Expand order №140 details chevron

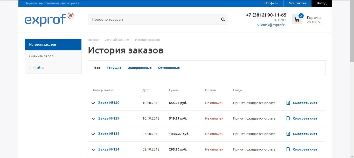point(93,103)
